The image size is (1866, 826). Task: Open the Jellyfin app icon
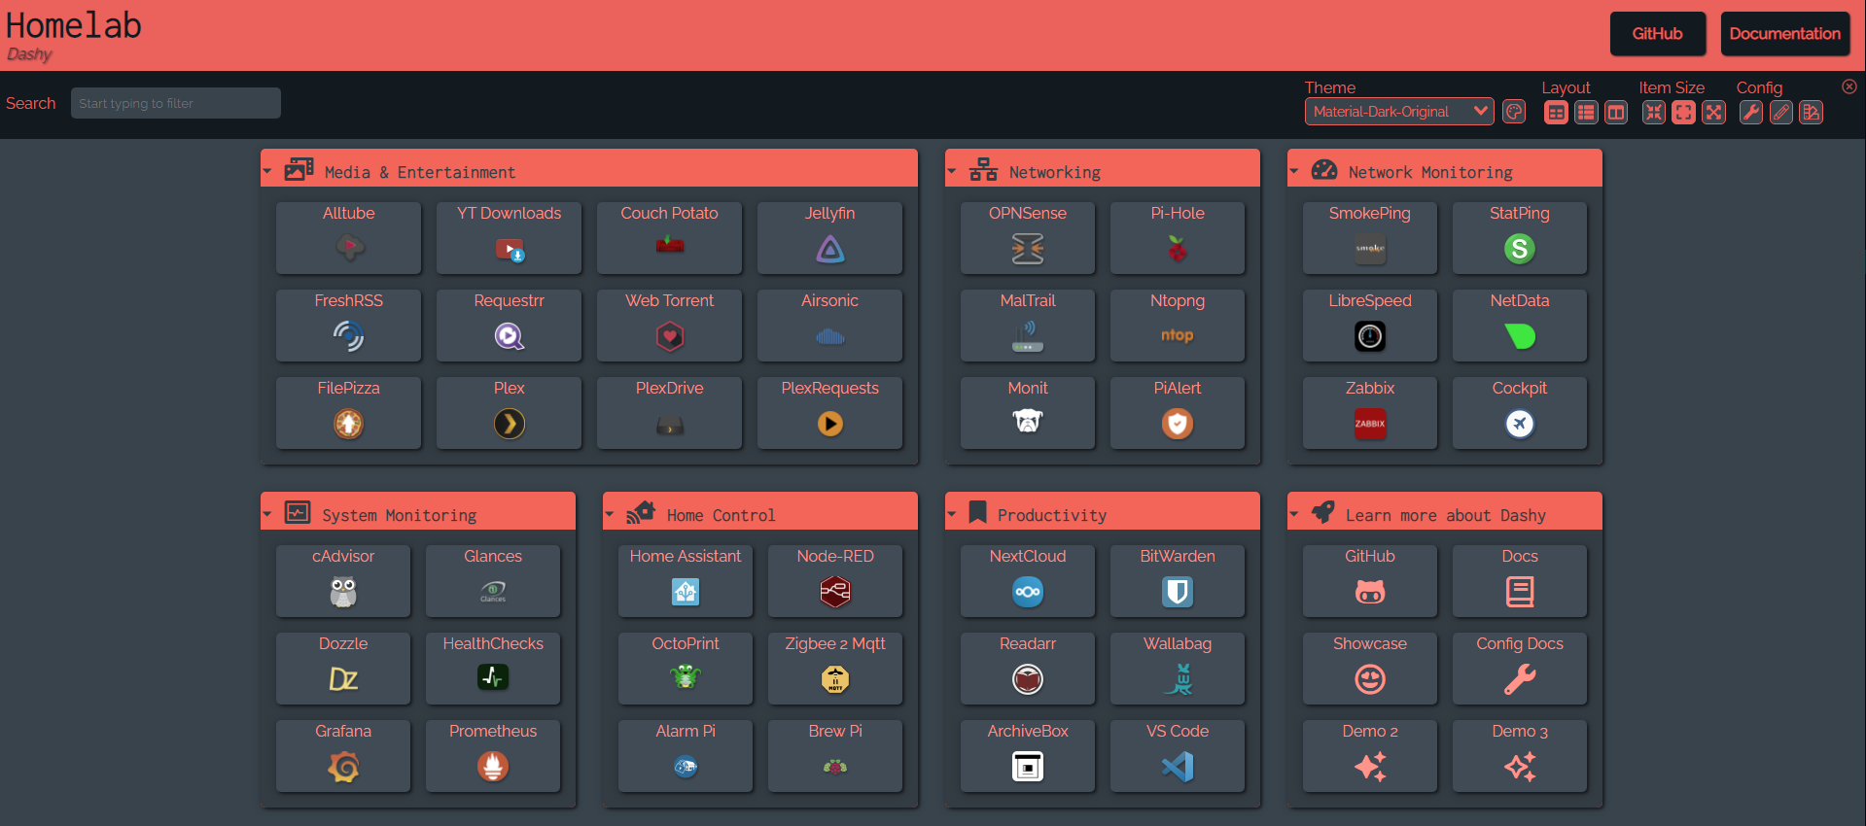click(829, 250)
